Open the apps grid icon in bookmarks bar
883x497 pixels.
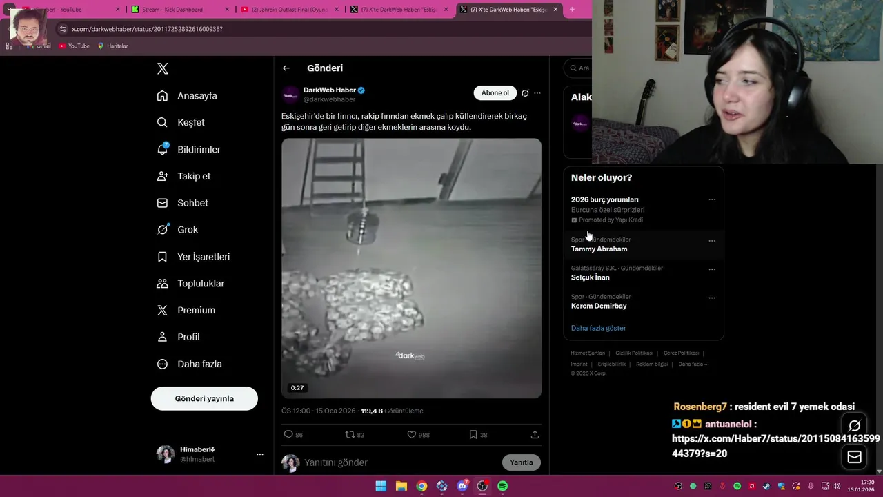pyautogui.click(x=9, y=46)
